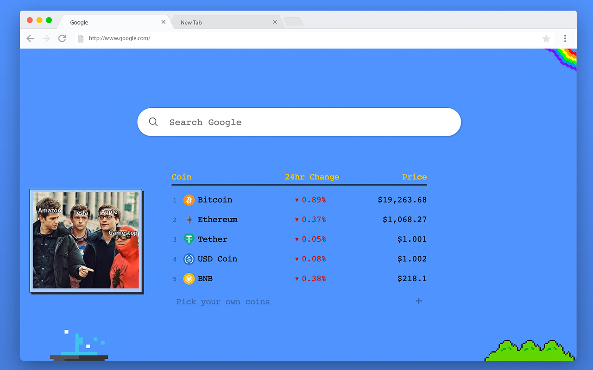
Task: Select the BNB name
Action: click(x=205, y=279)
